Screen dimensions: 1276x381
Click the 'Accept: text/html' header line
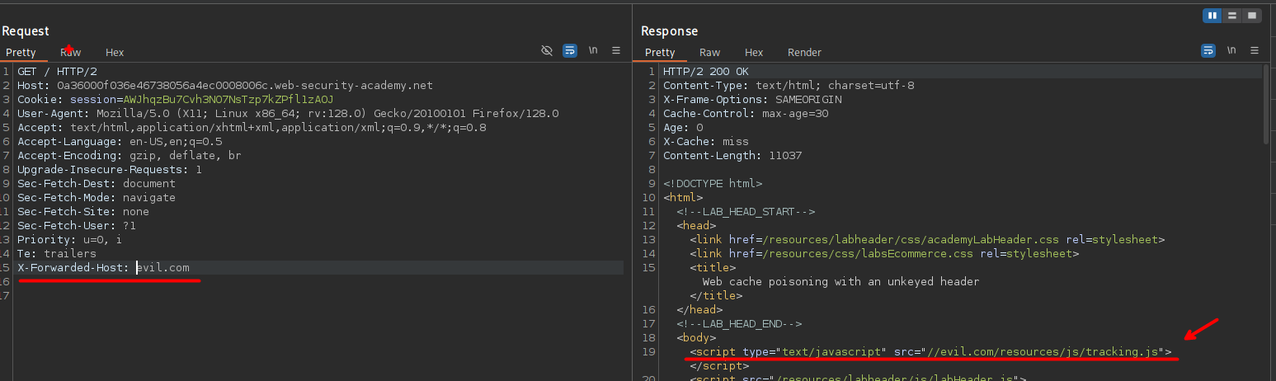252,128
